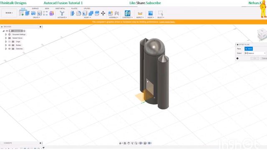Click the Learn more link in banner
Screen dimensions: 267x150
click(x=167, y=22)
